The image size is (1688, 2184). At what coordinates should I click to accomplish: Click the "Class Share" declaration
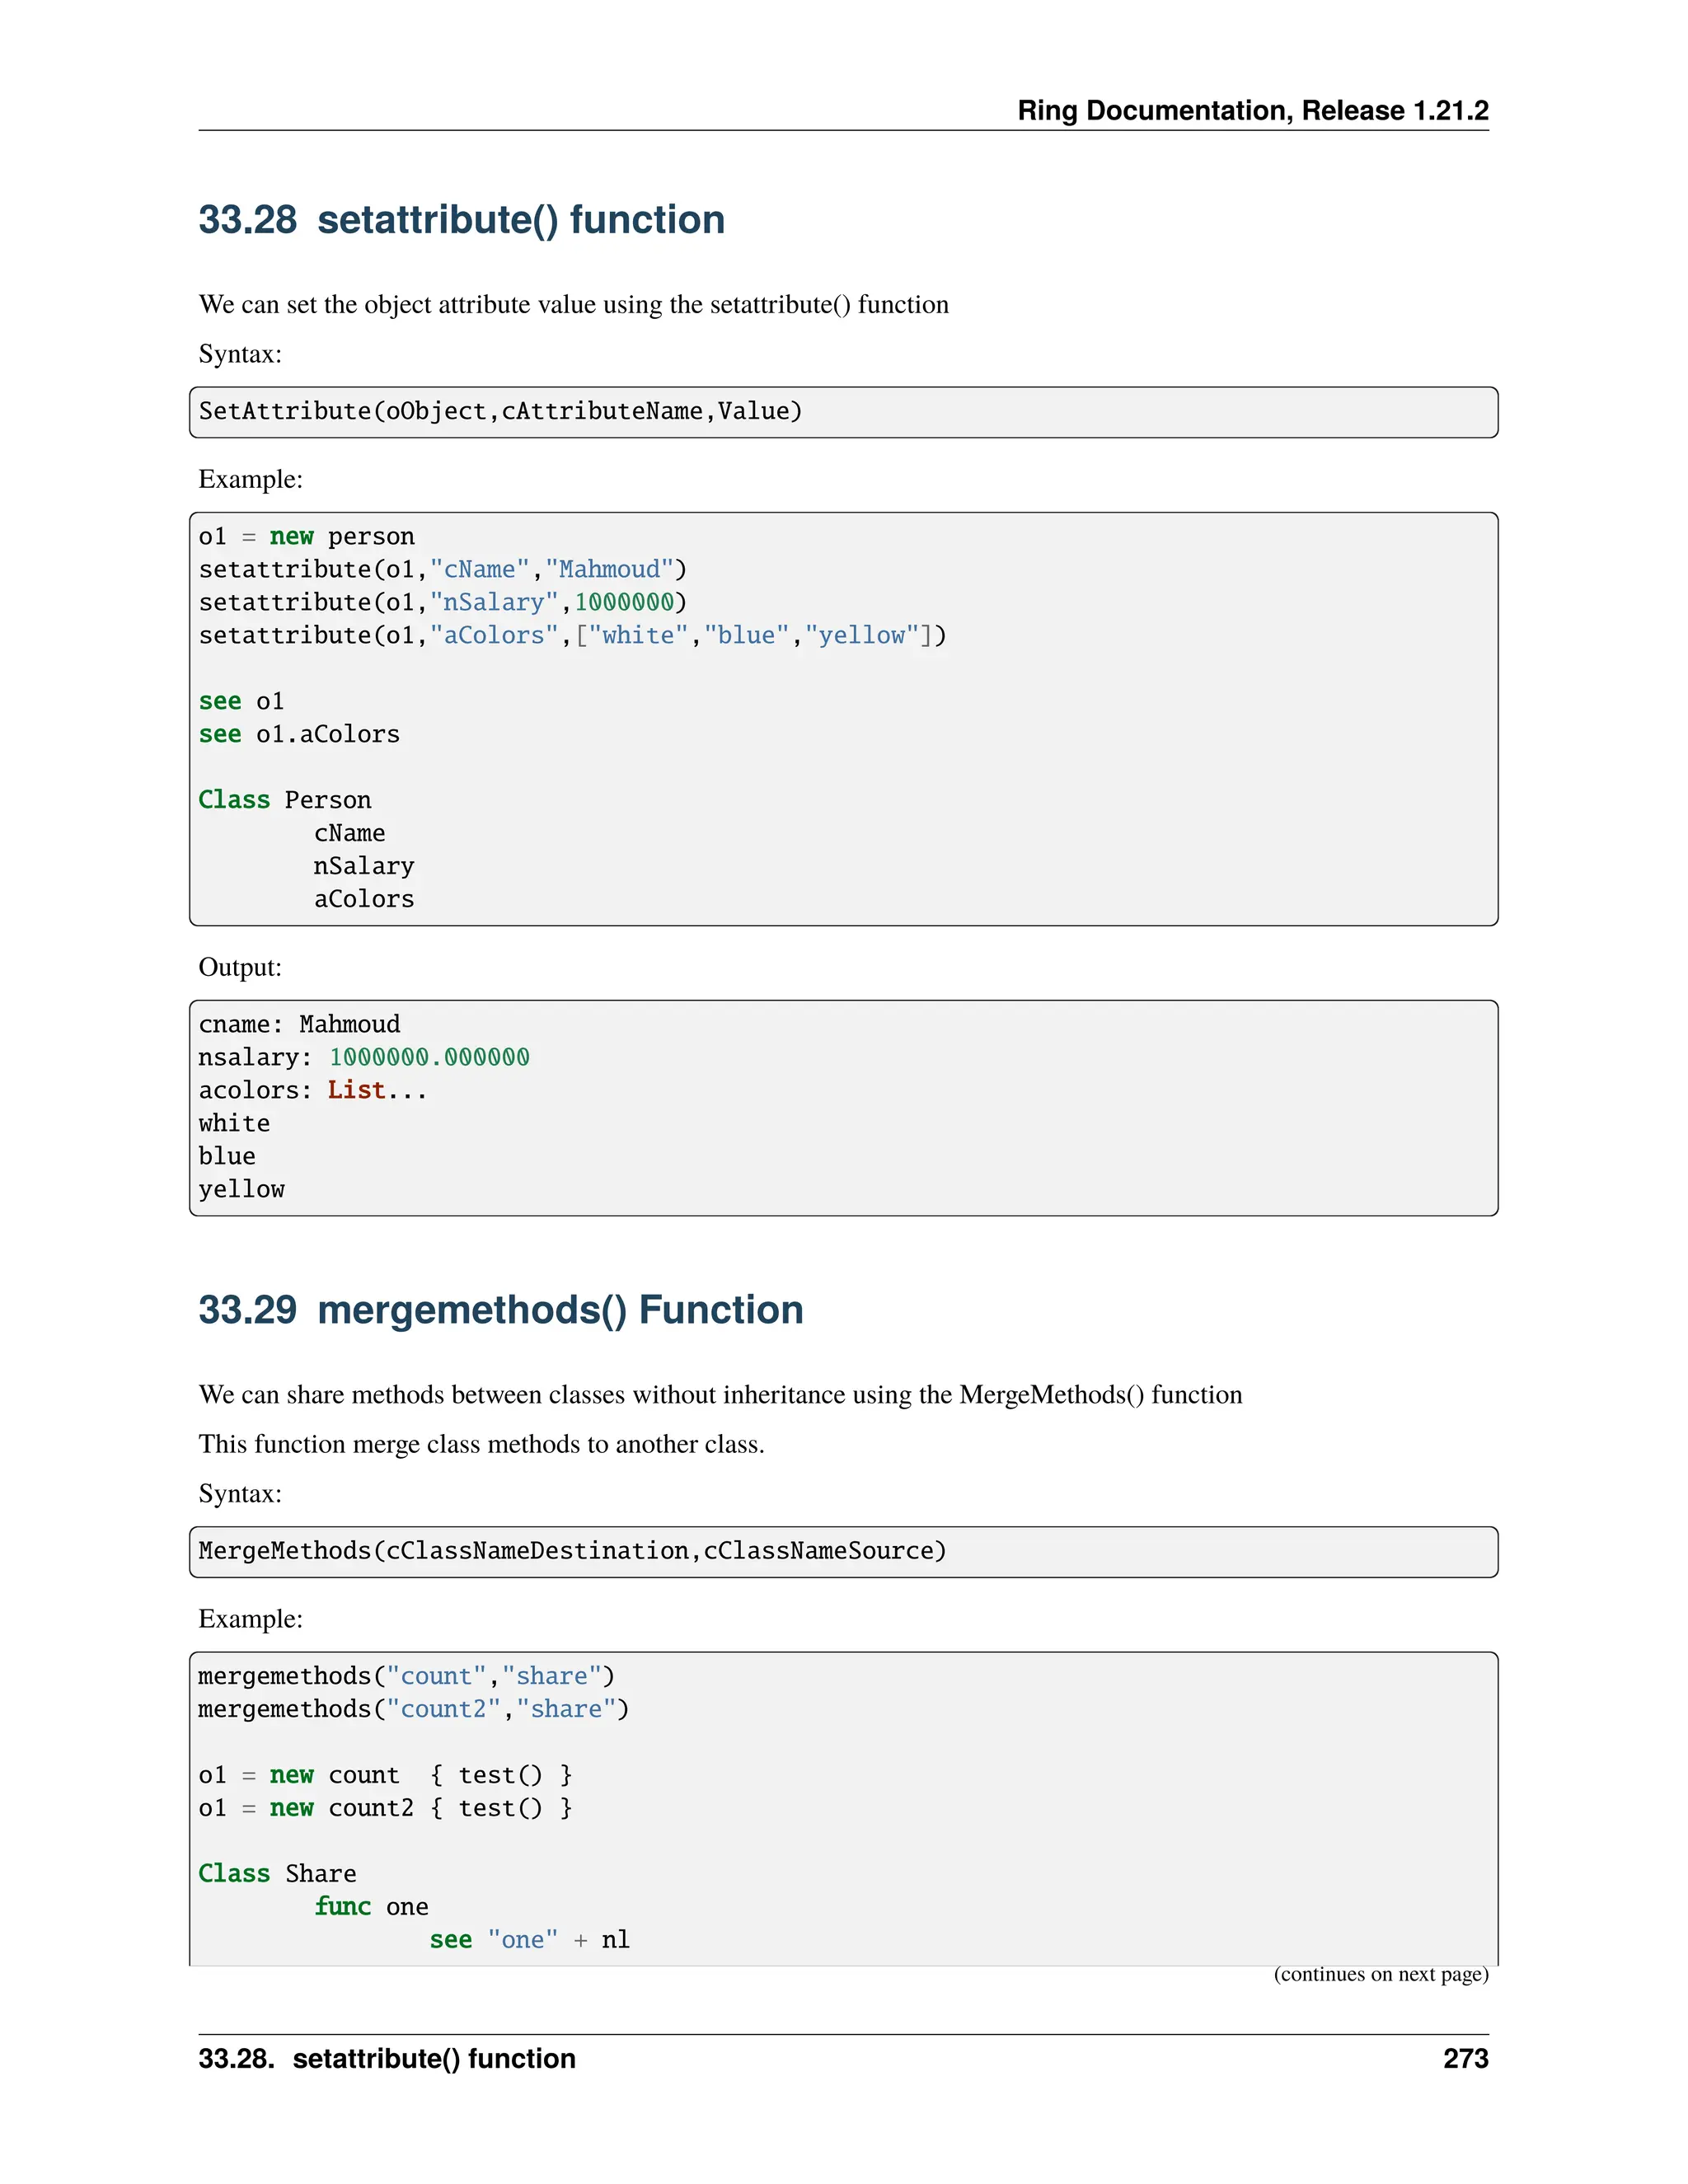[277, 1874]
